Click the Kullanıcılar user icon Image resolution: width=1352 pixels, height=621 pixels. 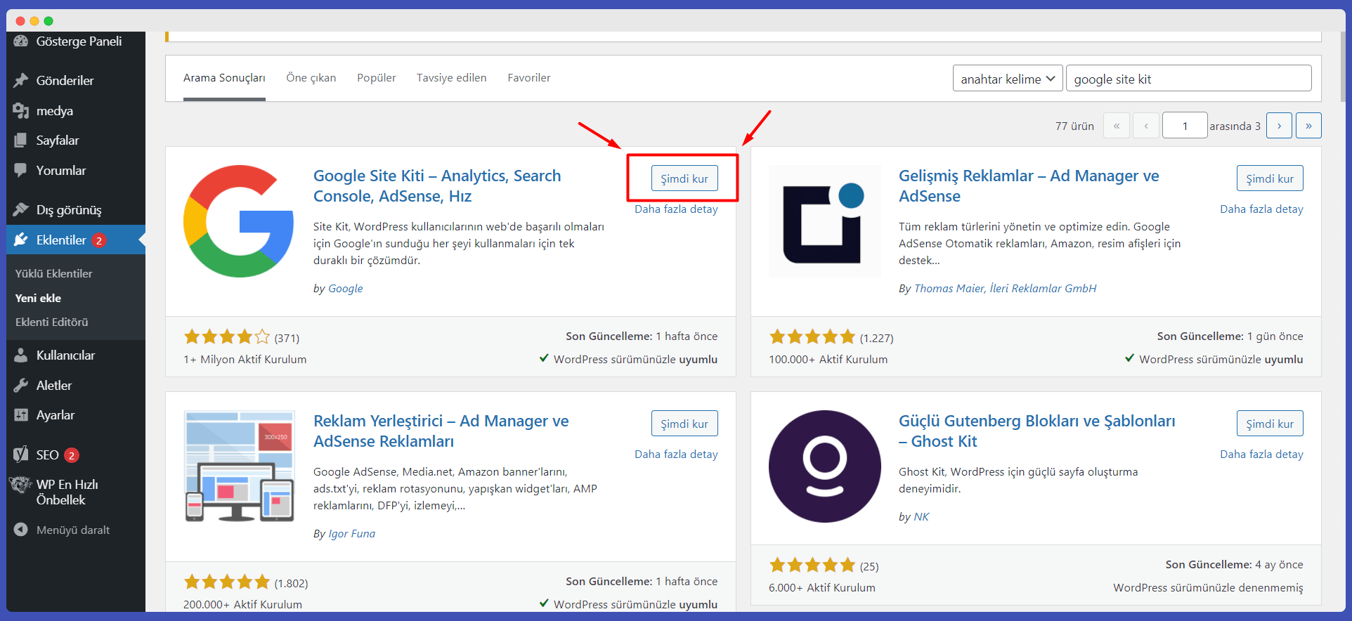click(21, 355)
